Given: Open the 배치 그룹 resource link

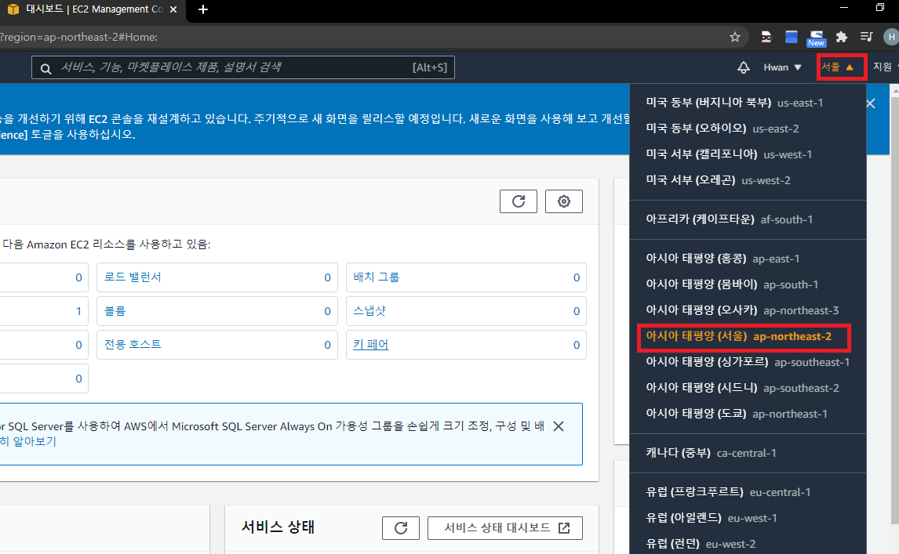Looking at the screenshot, I should pyautogui.click(x=376, y=277).
